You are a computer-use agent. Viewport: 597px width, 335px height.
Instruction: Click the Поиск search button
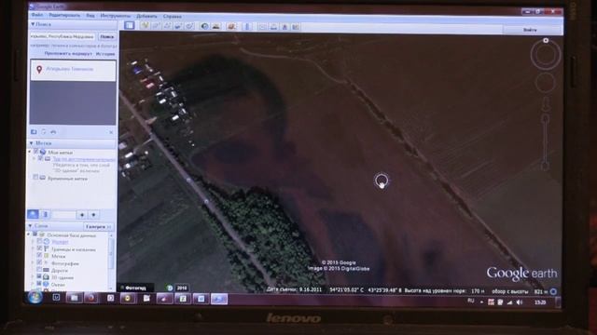[x=107, y=37]
